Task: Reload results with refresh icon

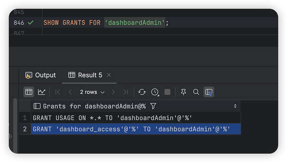Action: pyautogui.click(x=142, y=92)
